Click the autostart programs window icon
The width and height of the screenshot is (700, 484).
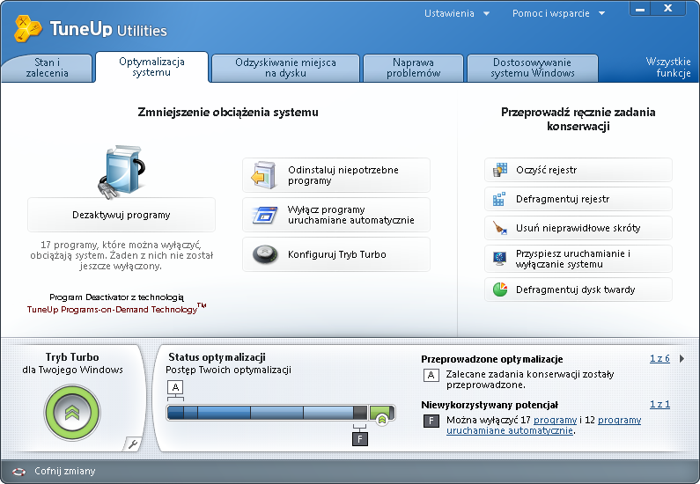point(265,215)
